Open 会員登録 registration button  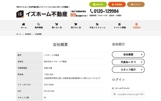pyautogui.click(x=117, y=5)
